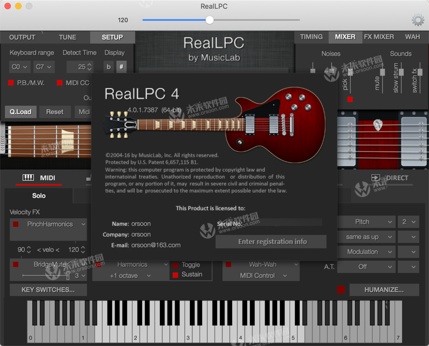Switch to the FX MIXER tab
The width and height of the screenshot is (429, 346).
[379, 37]
